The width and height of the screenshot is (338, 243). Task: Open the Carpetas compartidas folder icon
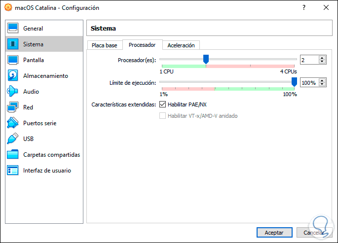click(x=13, y=154)
